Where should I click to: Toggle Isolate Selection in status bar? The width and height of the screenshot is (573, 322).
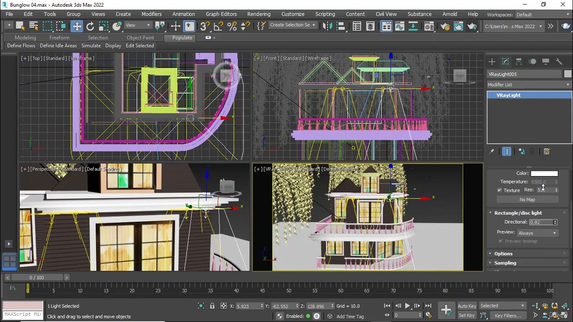[x=201, y=306]
